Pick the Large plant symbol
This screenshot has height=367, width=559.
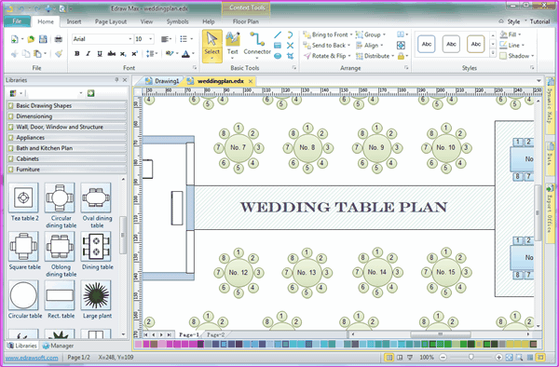pyautogui.click(x=97, y=299)
